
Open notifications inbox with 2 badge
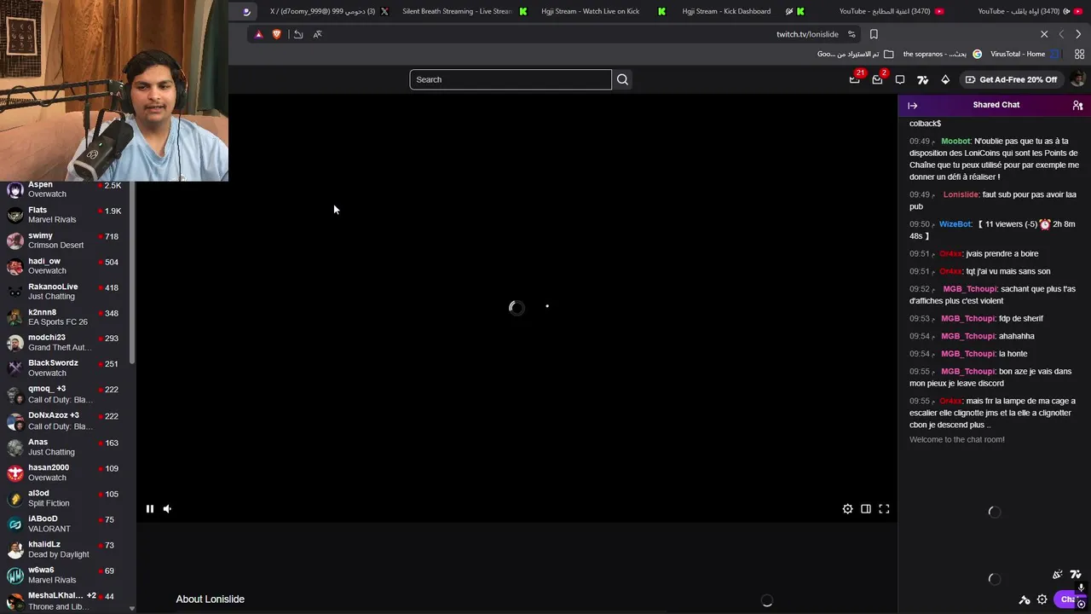(878, 79)
